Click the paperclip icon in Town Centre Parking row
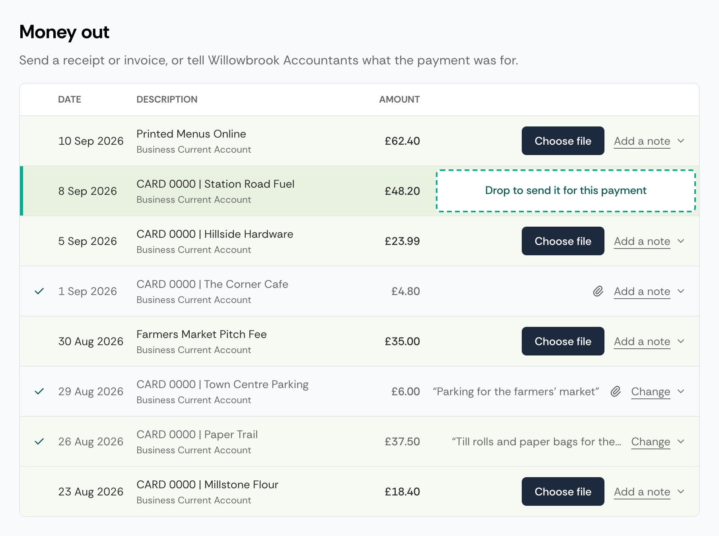 [616, 392]
